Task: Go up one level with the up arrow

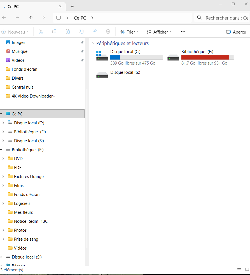Action: [31, 18]
